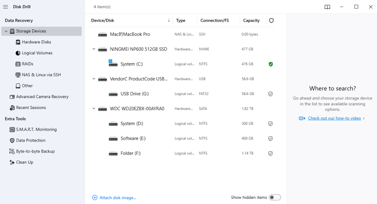
Task: Click the plus icon beside Attach disk image
Action: (95, 197)
